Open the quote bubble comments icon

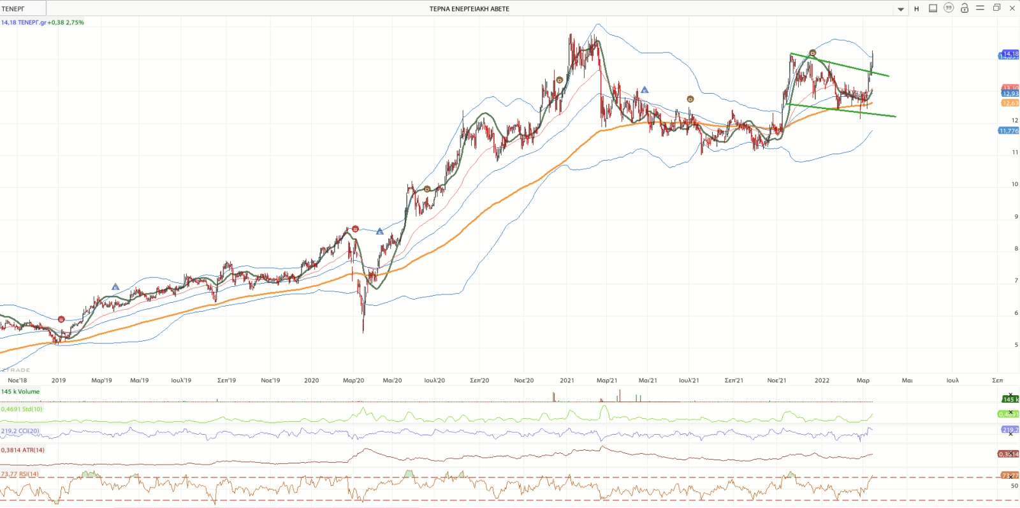[x=949, y=8]
